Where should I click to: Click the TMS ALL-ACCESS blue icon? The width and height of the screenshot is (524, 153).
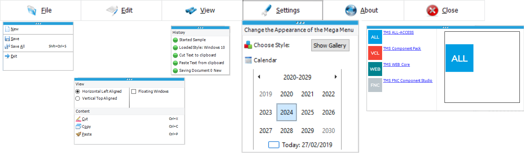click(x=375, y=37)
